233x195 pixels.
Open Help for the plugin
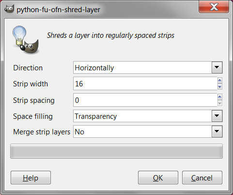[31, 178]
